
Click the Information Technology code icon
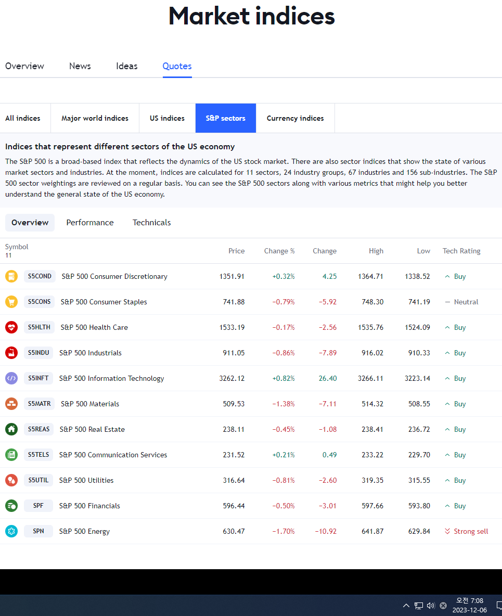pyautogui.click(x=11, y=378)
